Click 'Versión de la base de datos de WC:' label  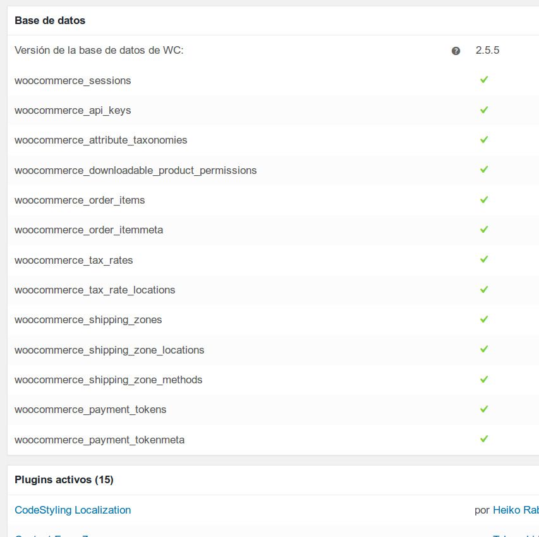(99, 50)
